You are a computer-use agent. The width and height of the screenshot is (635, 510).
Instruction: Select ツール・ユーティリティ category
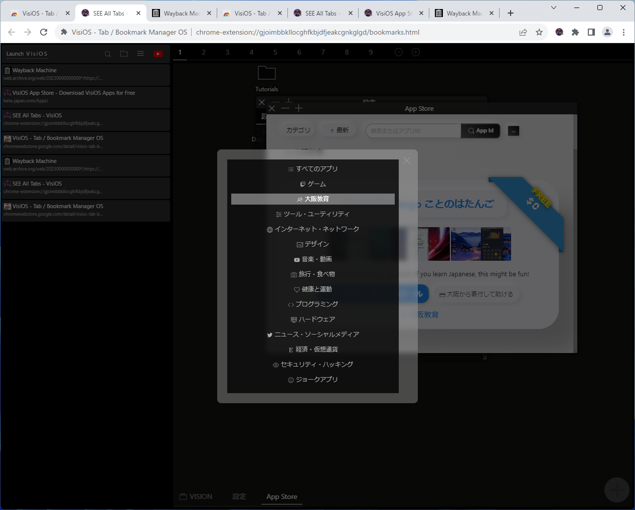pos(313,214)
